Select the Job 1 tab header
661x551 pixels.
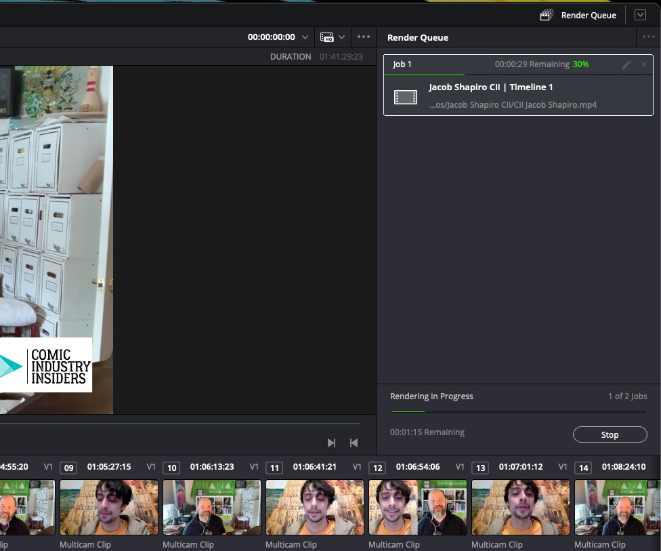click(403, 64)
